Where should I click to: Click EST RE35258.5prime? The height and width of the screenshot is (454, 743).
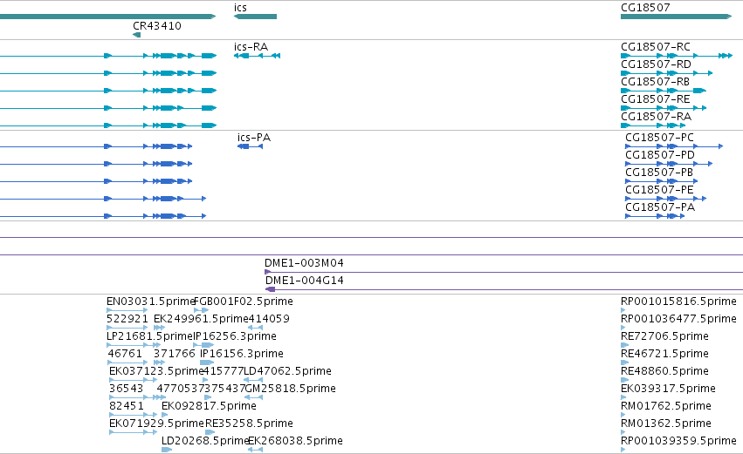pos(249,424)
